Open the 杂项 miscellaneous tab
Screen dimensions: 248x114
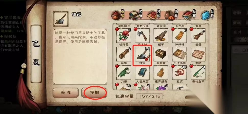click(118, 15)
